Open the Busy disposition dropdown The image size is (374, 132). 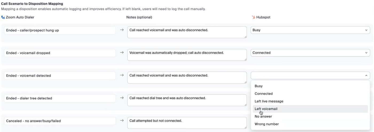[x=310, y=30]
